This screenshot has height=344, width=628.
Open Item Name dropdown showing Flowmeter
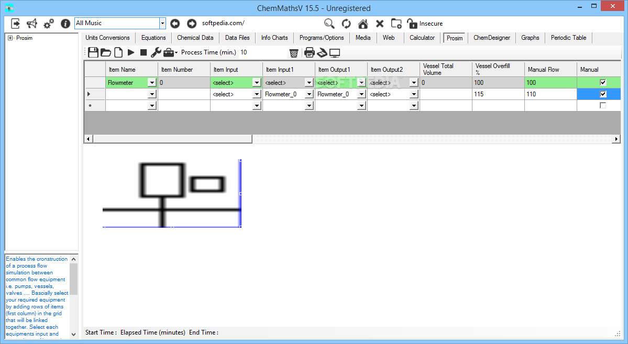[x=152, y=83]
